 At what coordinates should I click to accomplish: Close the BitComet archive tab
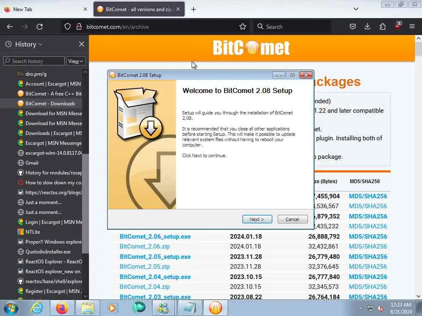tap(178, 9)
